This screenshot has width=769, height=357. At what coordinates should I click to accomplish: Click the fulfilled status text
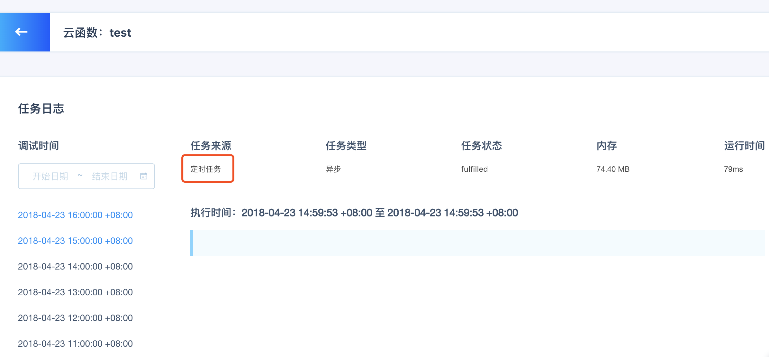(x=475, y=169)
